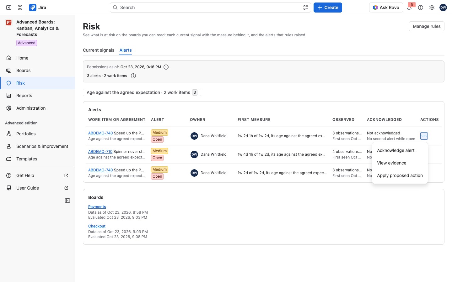Open the help question mark icon

pos(421,8)
